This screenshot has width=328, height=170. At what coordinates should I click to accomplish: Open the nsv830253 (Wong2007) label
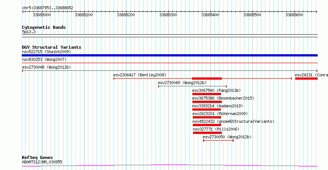point(44,60)
